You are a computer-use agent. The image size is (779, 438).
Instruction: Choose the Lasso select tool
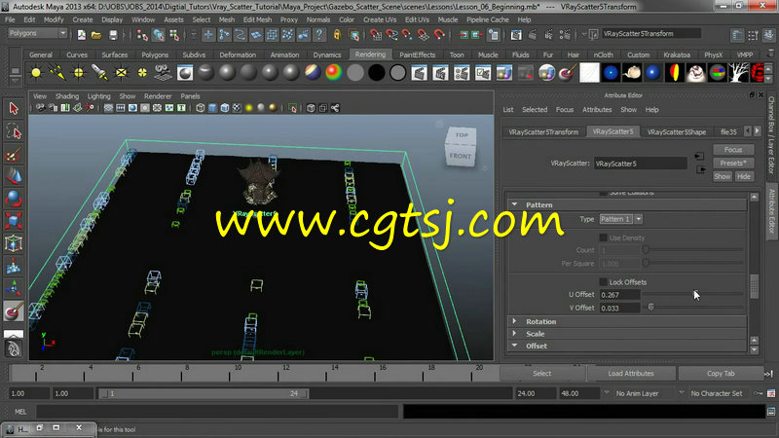coord(14,131)
